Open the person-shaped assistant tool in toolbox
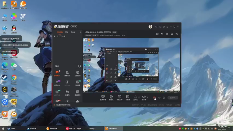The image size is (233, 131). (67, 73)
